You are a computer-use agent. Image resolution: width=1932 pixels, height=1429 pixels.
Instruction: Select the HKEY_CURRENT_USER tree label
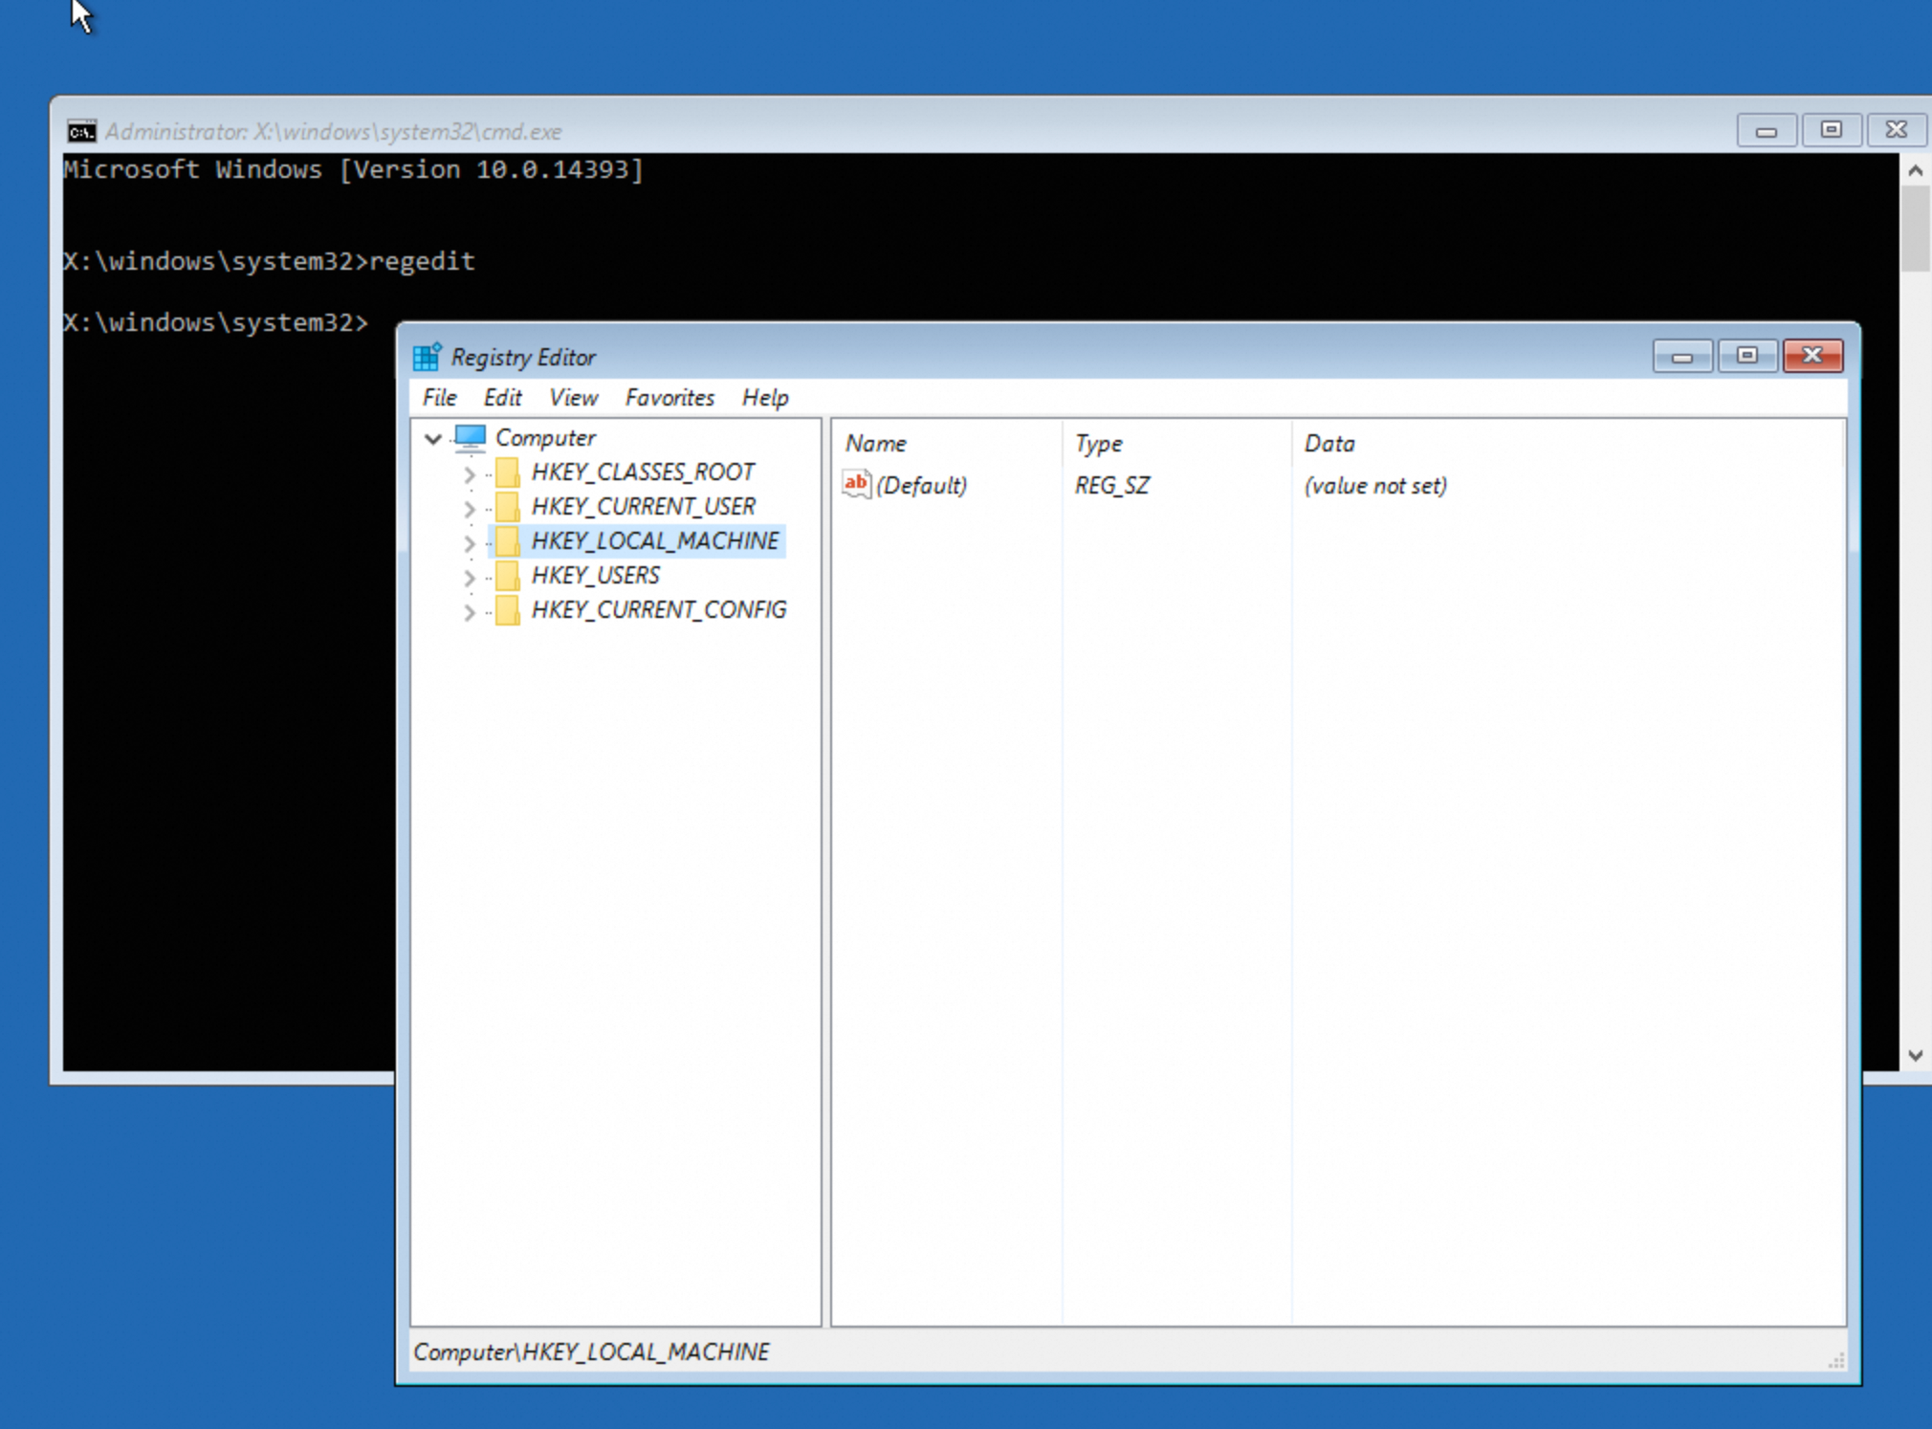[x=643, y=507]
